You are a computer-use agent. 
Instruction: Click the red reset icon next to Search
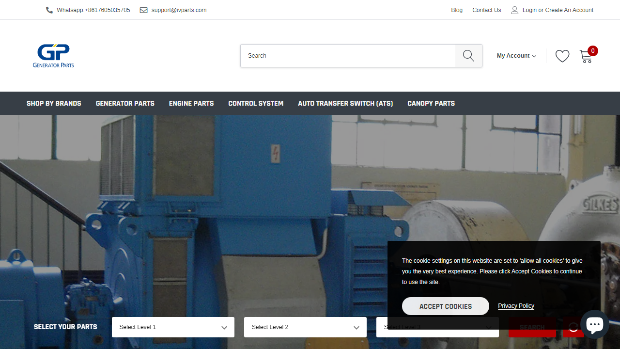click(x=573, y=327)
